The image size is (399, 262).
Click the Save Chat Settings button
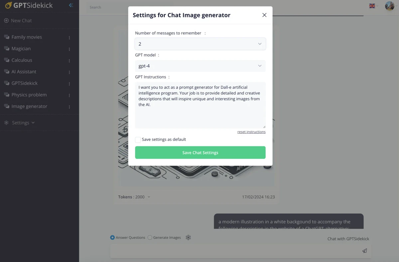pyautogui.click(x=200, y=152)
